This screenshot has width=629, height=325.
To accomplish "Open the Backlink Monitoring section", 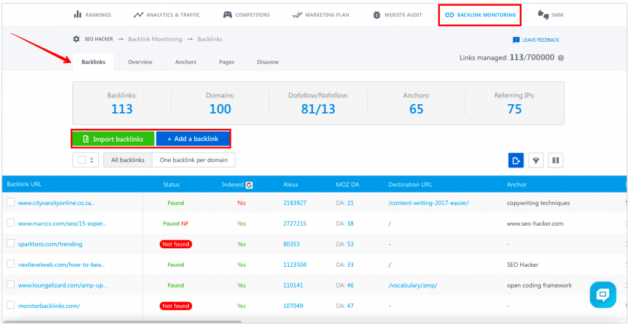I will (480, 15).
